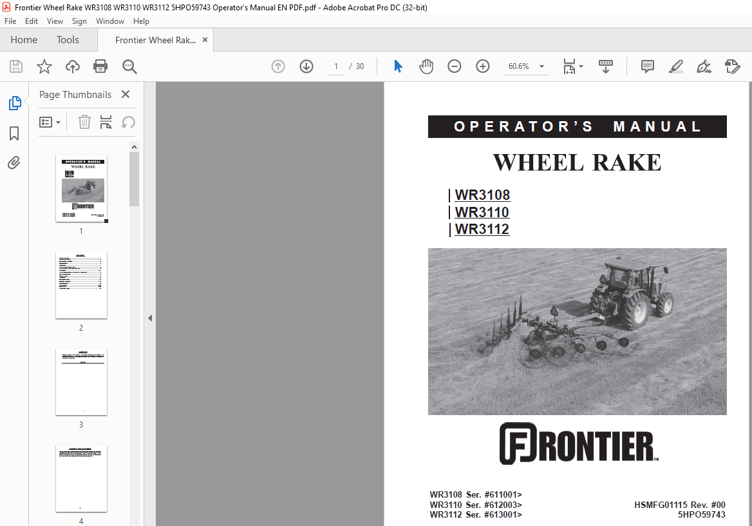Click the page number field

pyautogui.click(x=335, y=66)
